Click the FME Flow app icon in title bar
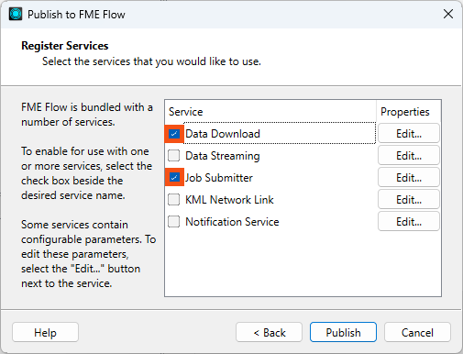 [x=16, y=14]
